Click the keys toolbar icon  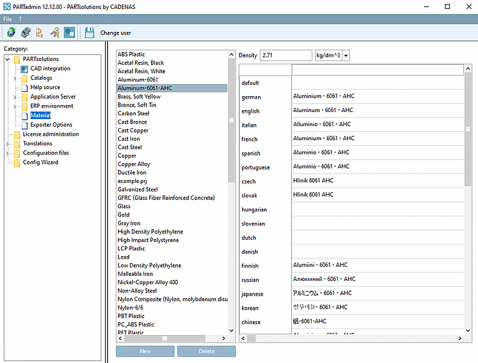[55, 32]
